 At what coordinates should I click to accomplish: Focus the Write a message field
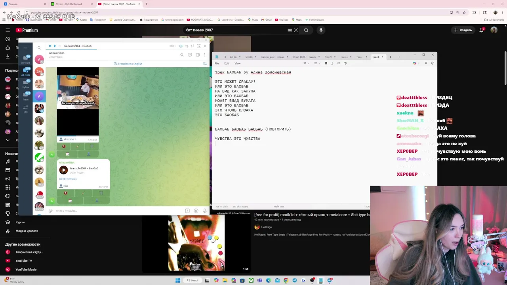119,211
